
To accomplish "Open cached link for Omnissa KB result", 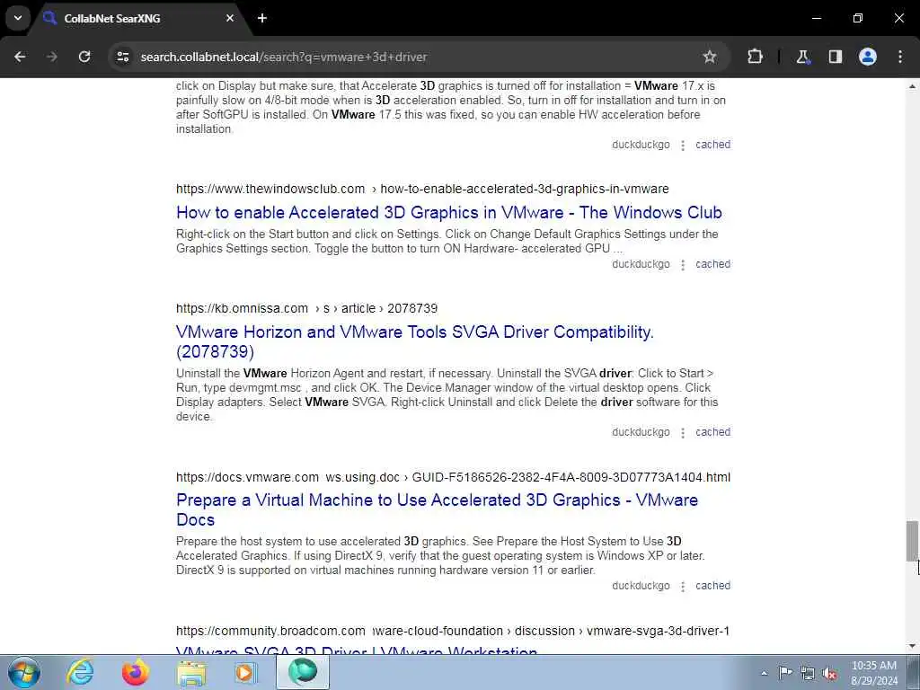I will point(712,432).
